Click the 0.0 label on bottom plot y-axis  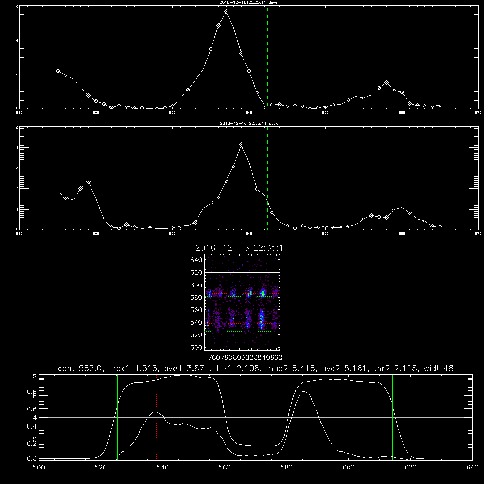pos(32,459)
